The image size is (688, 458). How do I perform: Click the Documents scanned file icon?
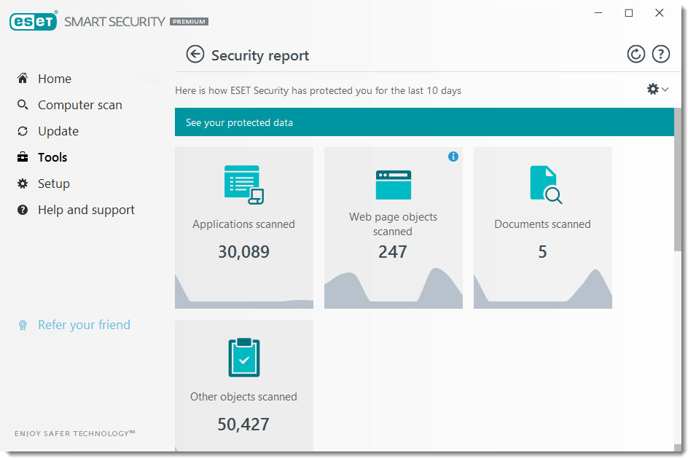545,184
